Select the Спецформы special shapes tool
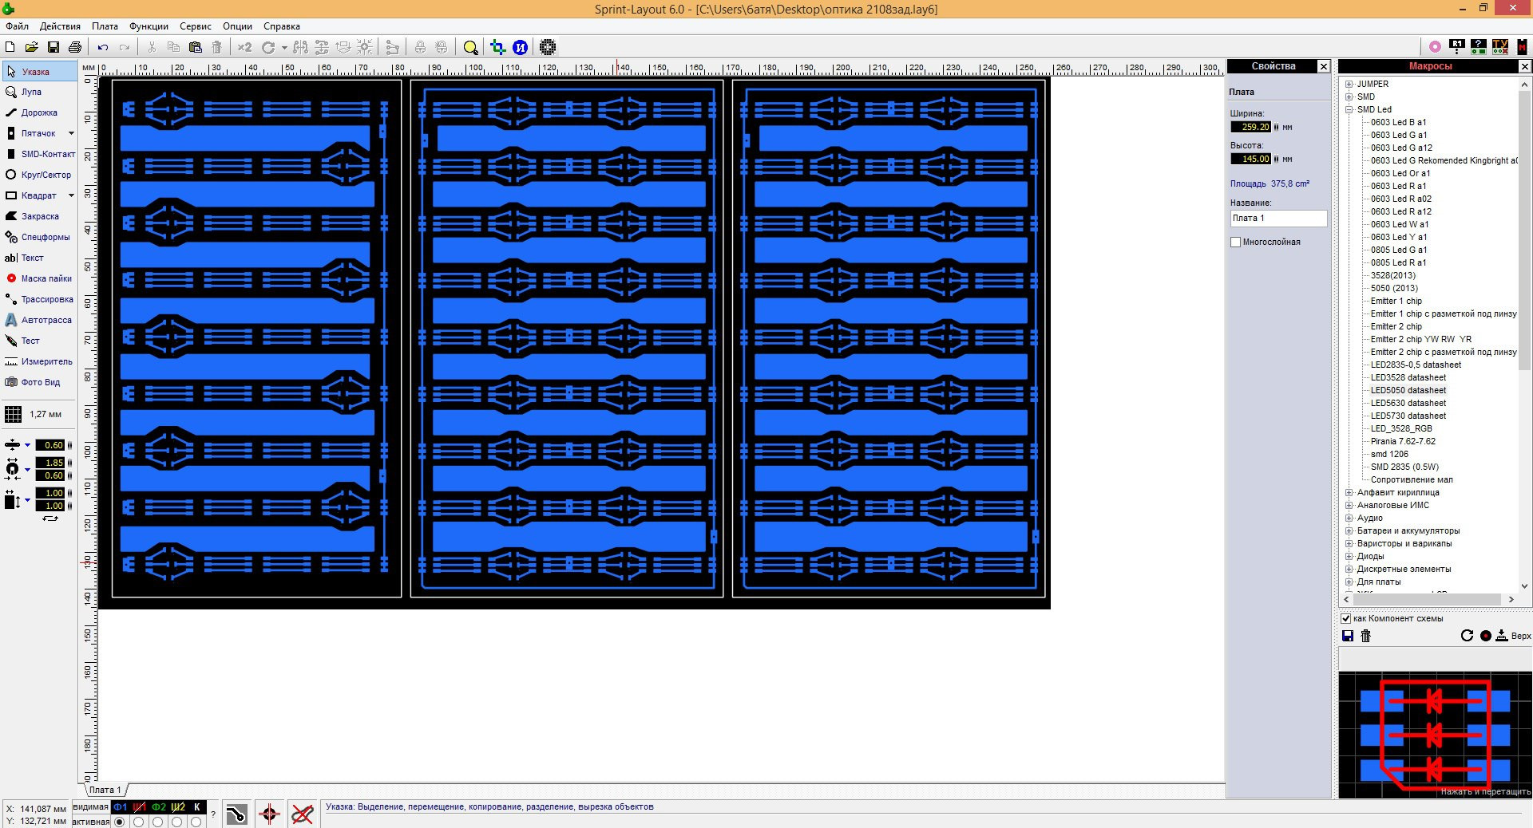The width and height of the screenshot is (1533, 828). 39,237
